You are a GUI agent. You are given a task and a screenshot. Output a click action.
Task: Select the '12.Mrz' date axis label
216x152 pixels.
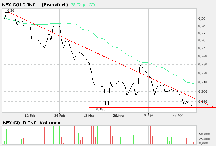[89, 116]
